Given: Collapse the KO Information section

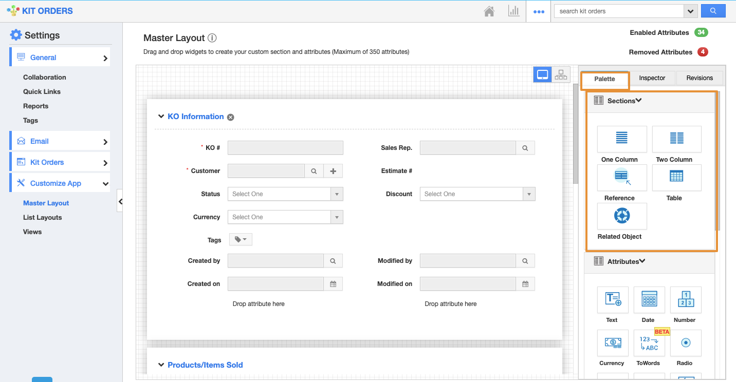Looking at the screenshot, I should click(x=161, y=117).
